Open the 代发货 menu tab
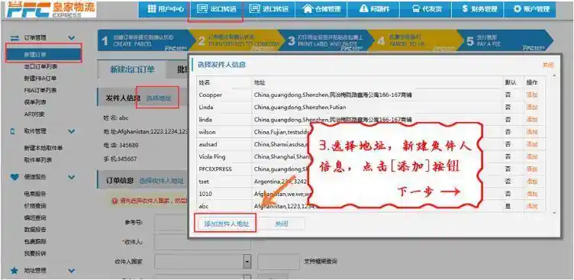Viewport: 574px width, 280px height. pos(425,9)
